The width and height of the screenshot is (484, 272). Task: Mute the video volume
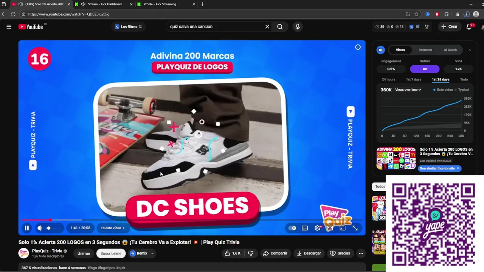[40, 228]
